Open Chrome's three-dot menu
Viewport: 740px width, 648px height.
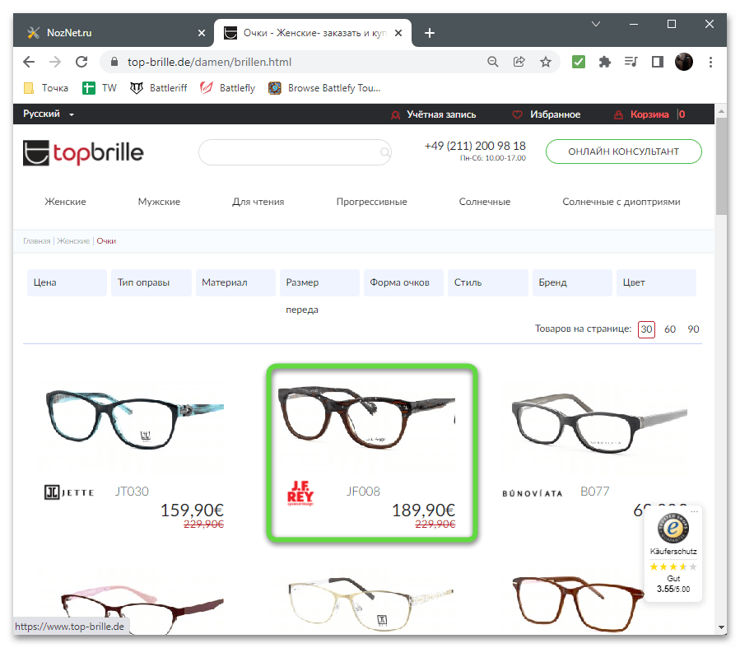(710, 62)
